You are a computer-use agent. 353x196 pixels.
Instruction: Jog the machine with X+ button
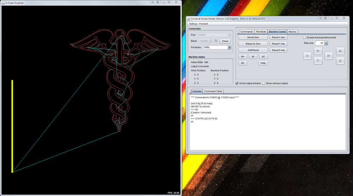coord(328,56)
